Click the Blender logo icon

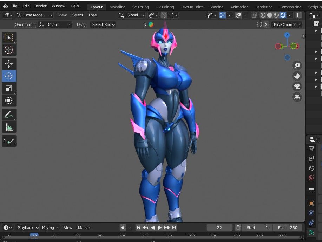click(5, 6)
